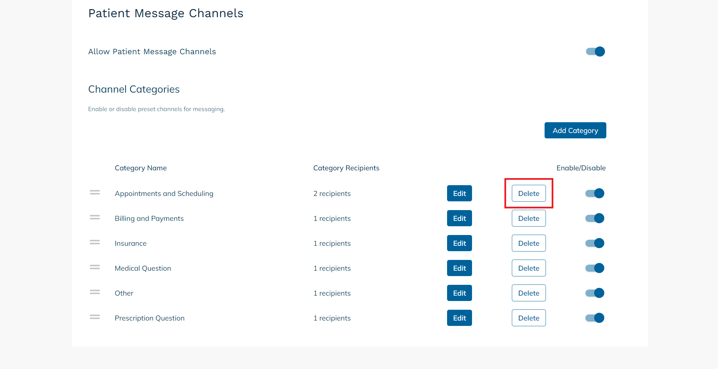The height and width of the screenshot is (369, 718).
Task: Delete the Insurance category
Action: 529,243
